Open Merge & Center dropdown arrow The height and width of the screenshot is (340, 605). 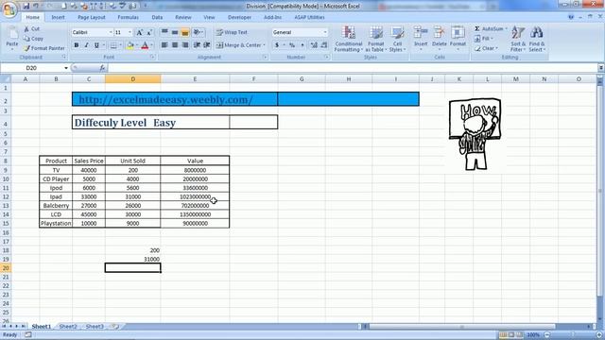[265, 45]
